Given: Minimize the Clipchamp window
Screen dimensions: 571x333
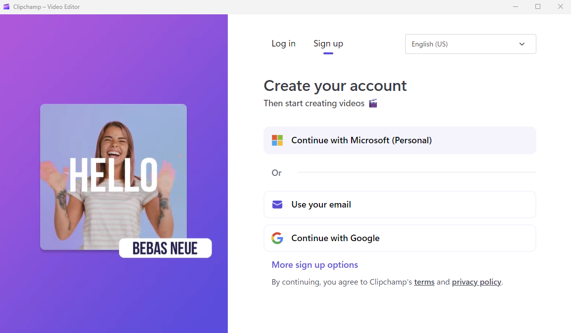Looking at the screenshot, I should tap(515, 7).
